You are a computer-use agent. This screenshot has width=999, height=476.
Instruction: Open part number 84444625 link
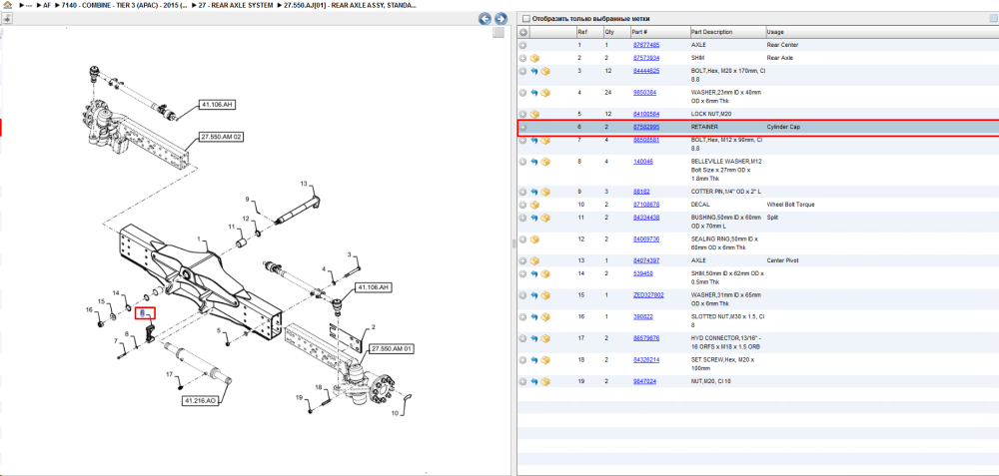point(646,71)
